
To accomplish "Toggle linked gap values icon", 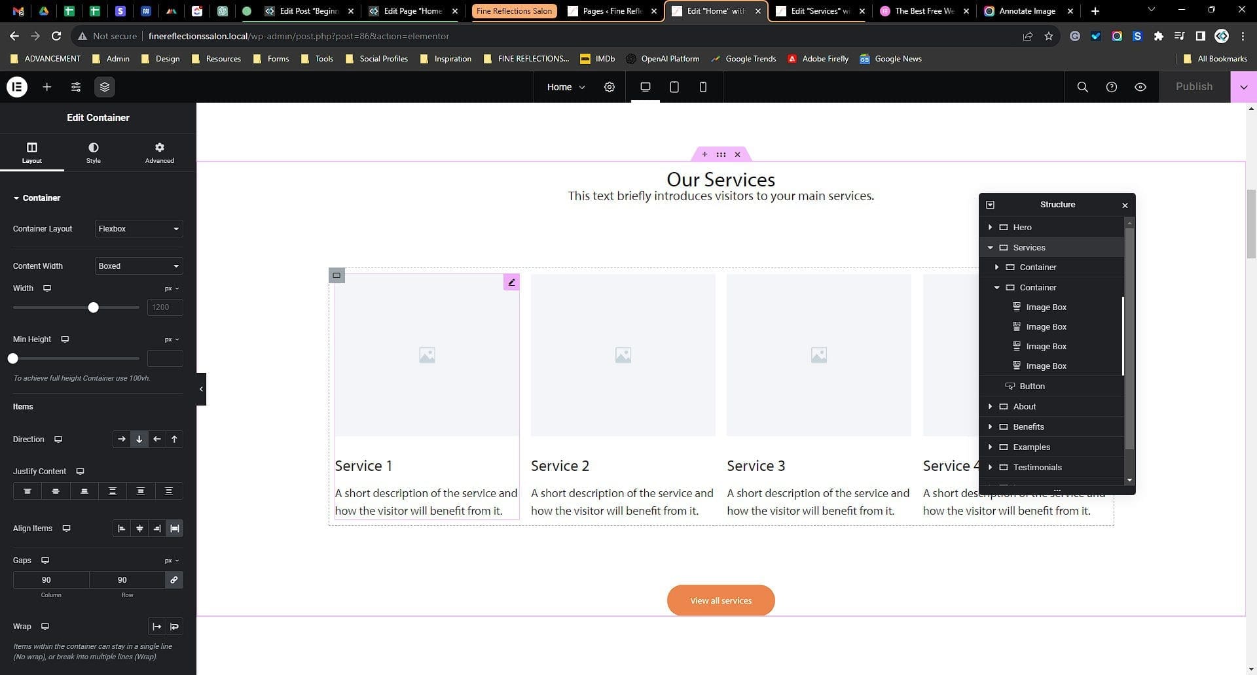I will click(173, 580).
